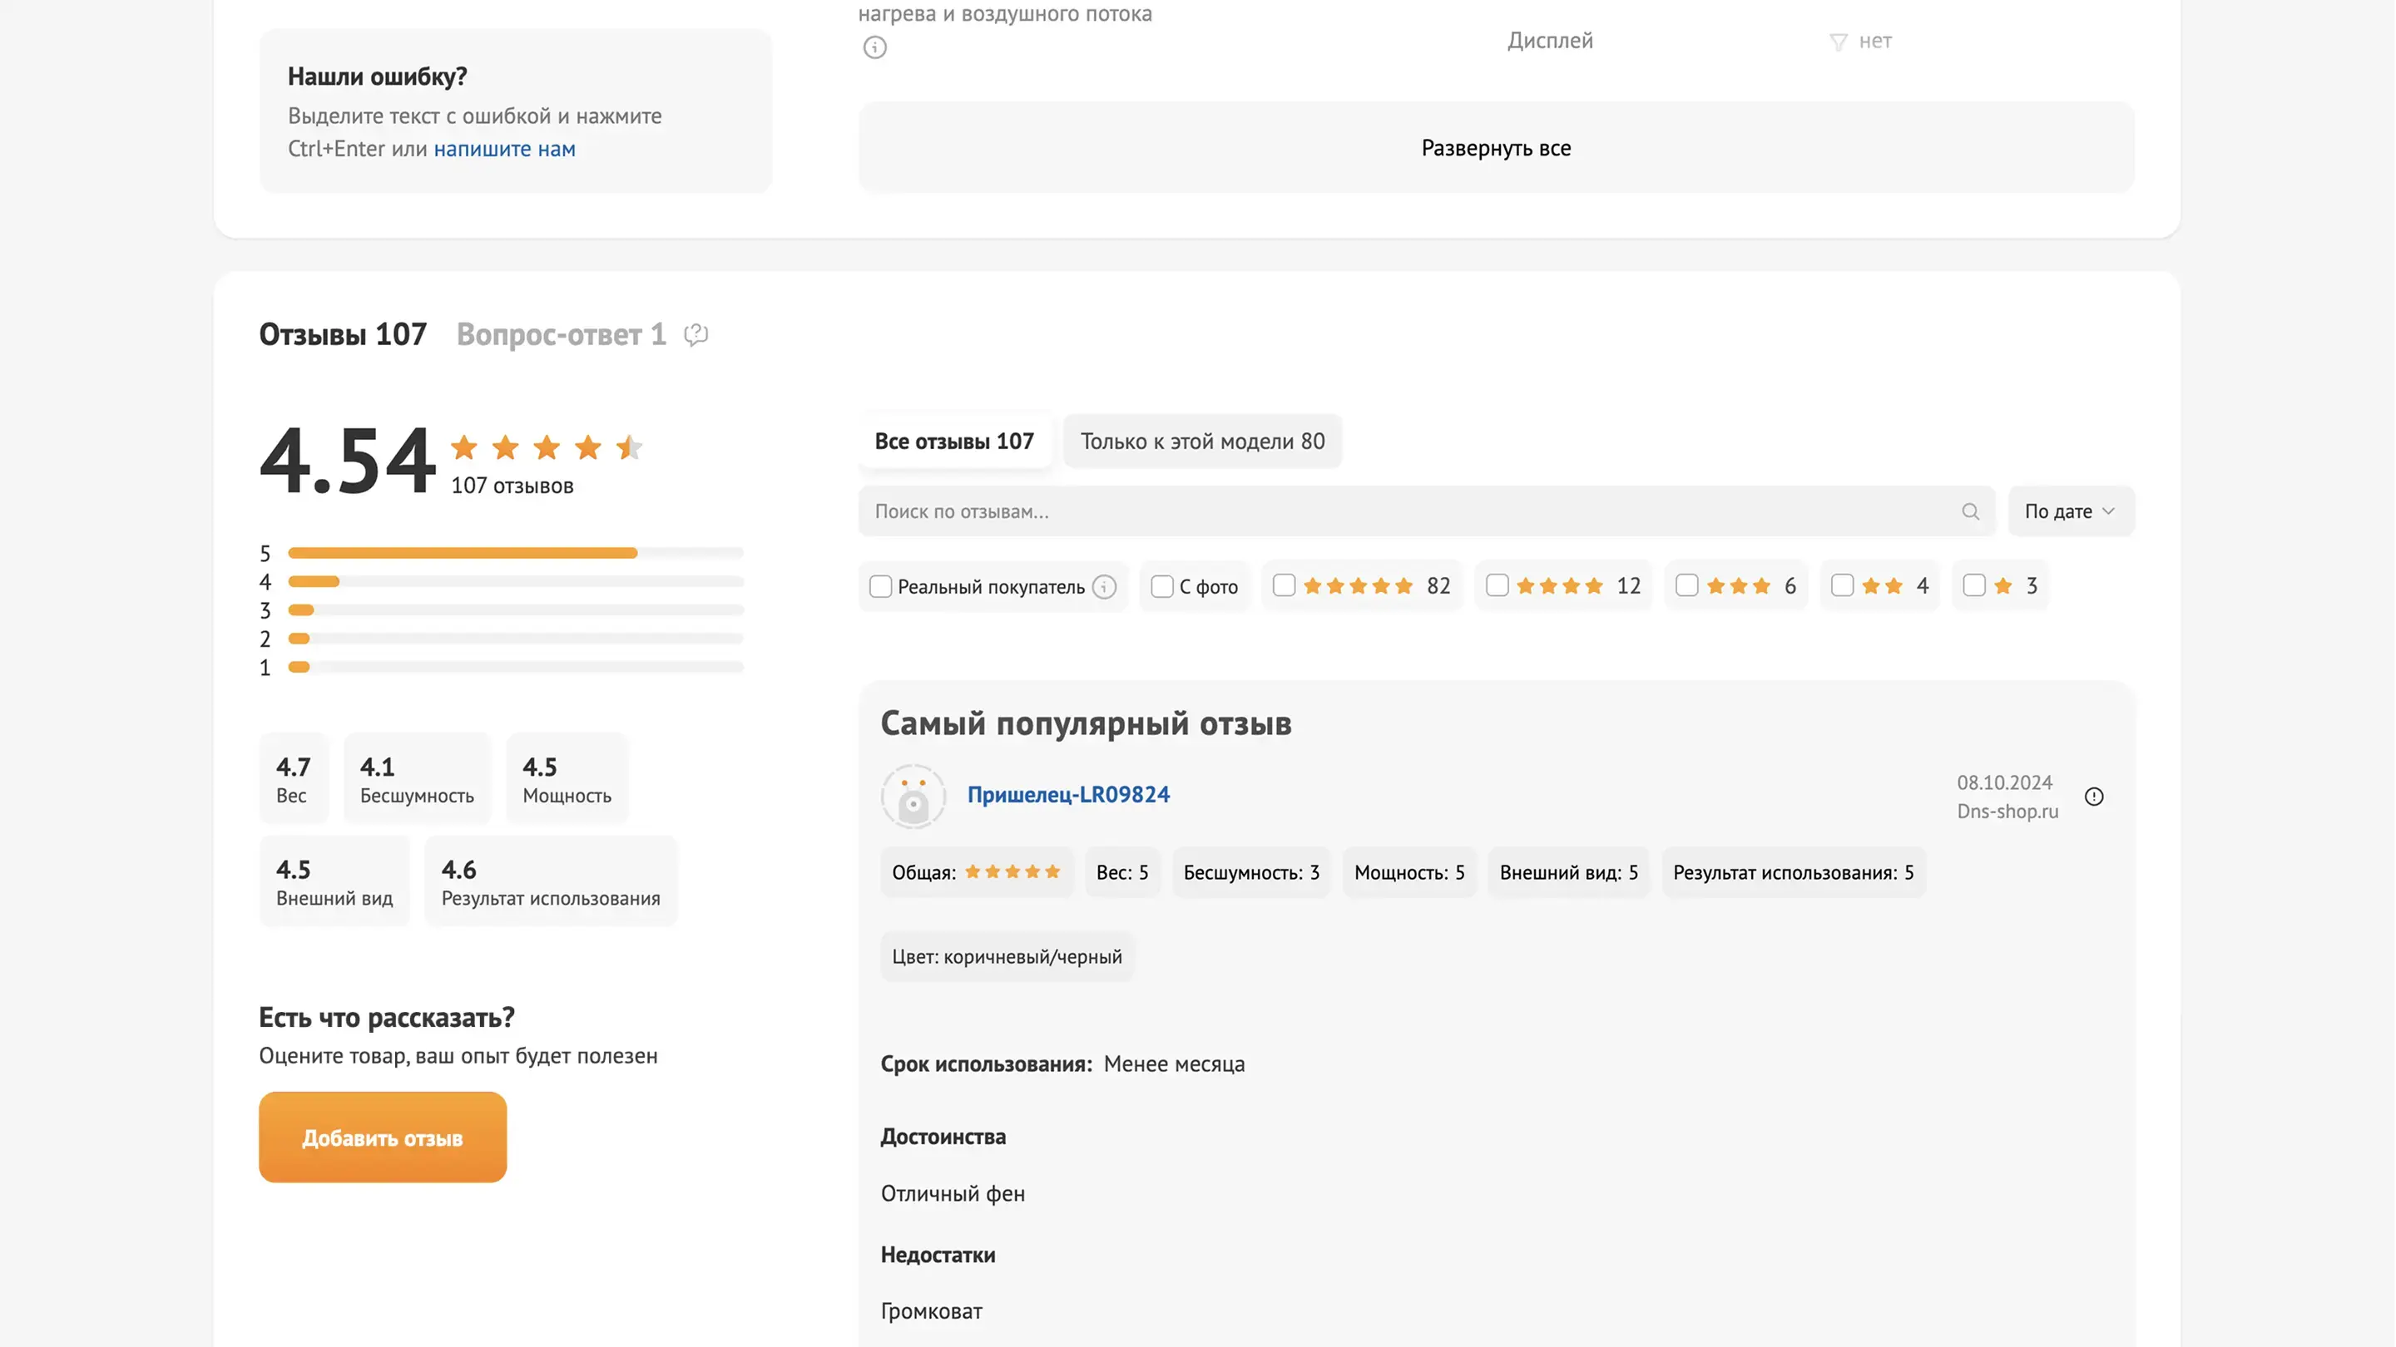Screen dimensions: 2396x1347
Task: Select 'Только к этой модели 80' tab
Action: (1201, 442)
